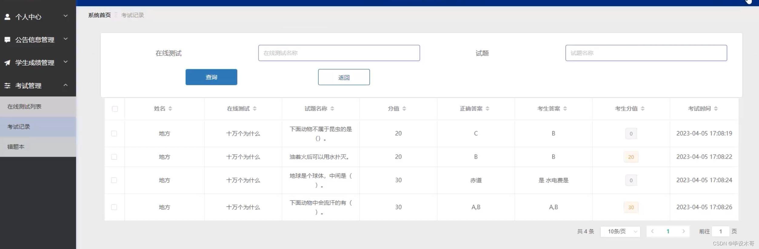Screen dimensions: 759x249
Task: Select 考试记录 submenu item
Action: tap(38, 127)
